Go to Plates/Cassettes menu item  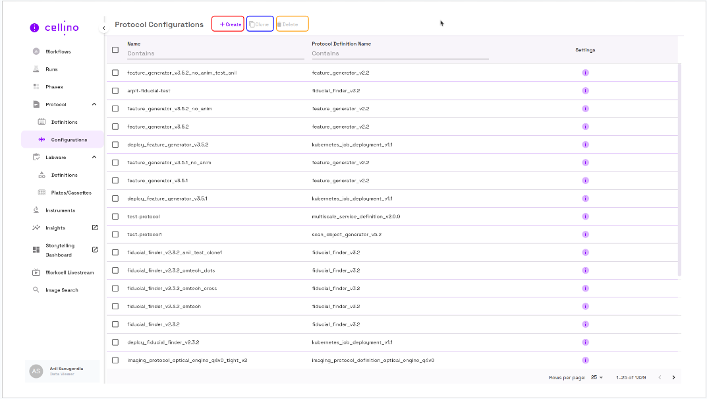click(x=71, y=193)
